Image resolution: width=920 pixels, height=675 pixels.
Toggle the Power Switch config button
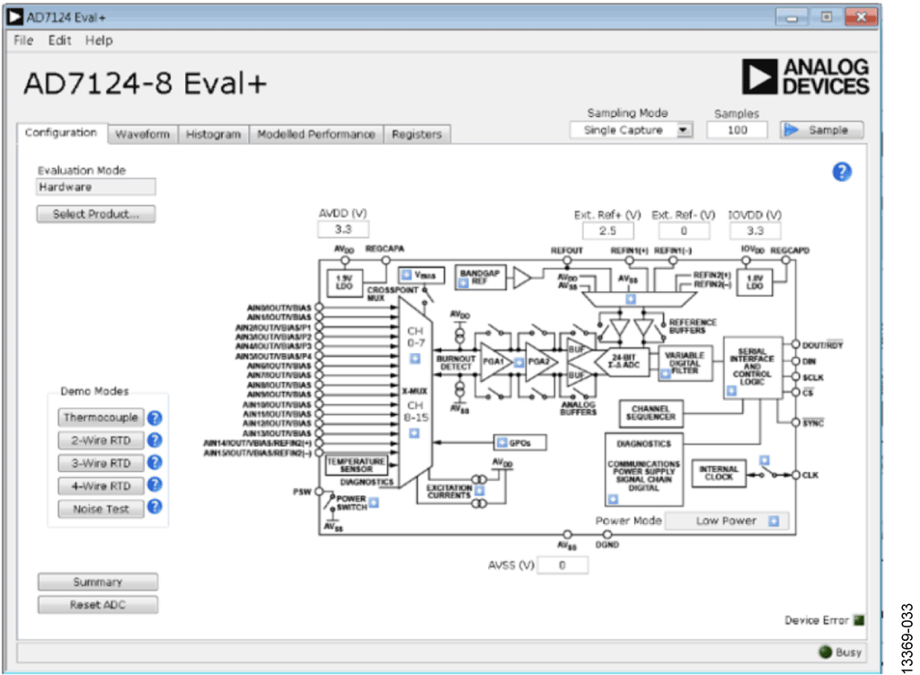374,502
